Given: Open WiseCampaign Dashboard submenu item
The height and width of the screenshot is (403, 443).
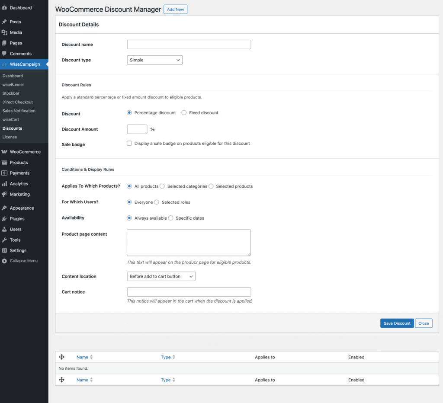Looking at the screenshot, I should tap(13, 76).
